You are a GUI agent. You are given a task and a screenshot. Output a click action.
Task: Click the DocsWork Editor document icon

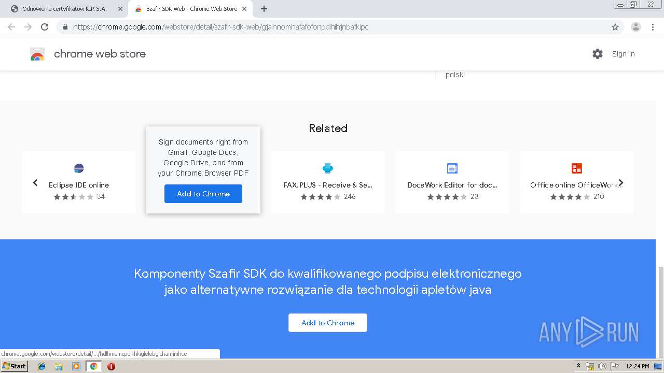[x=452, y=168]
